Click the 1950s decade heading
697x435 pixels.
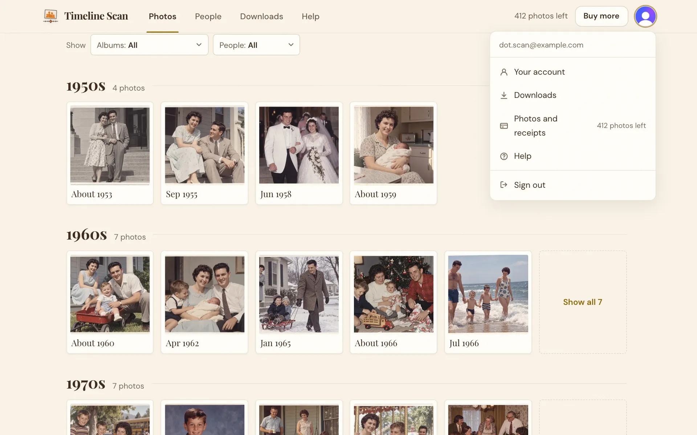pyautogui.click(x=86, y=87)
